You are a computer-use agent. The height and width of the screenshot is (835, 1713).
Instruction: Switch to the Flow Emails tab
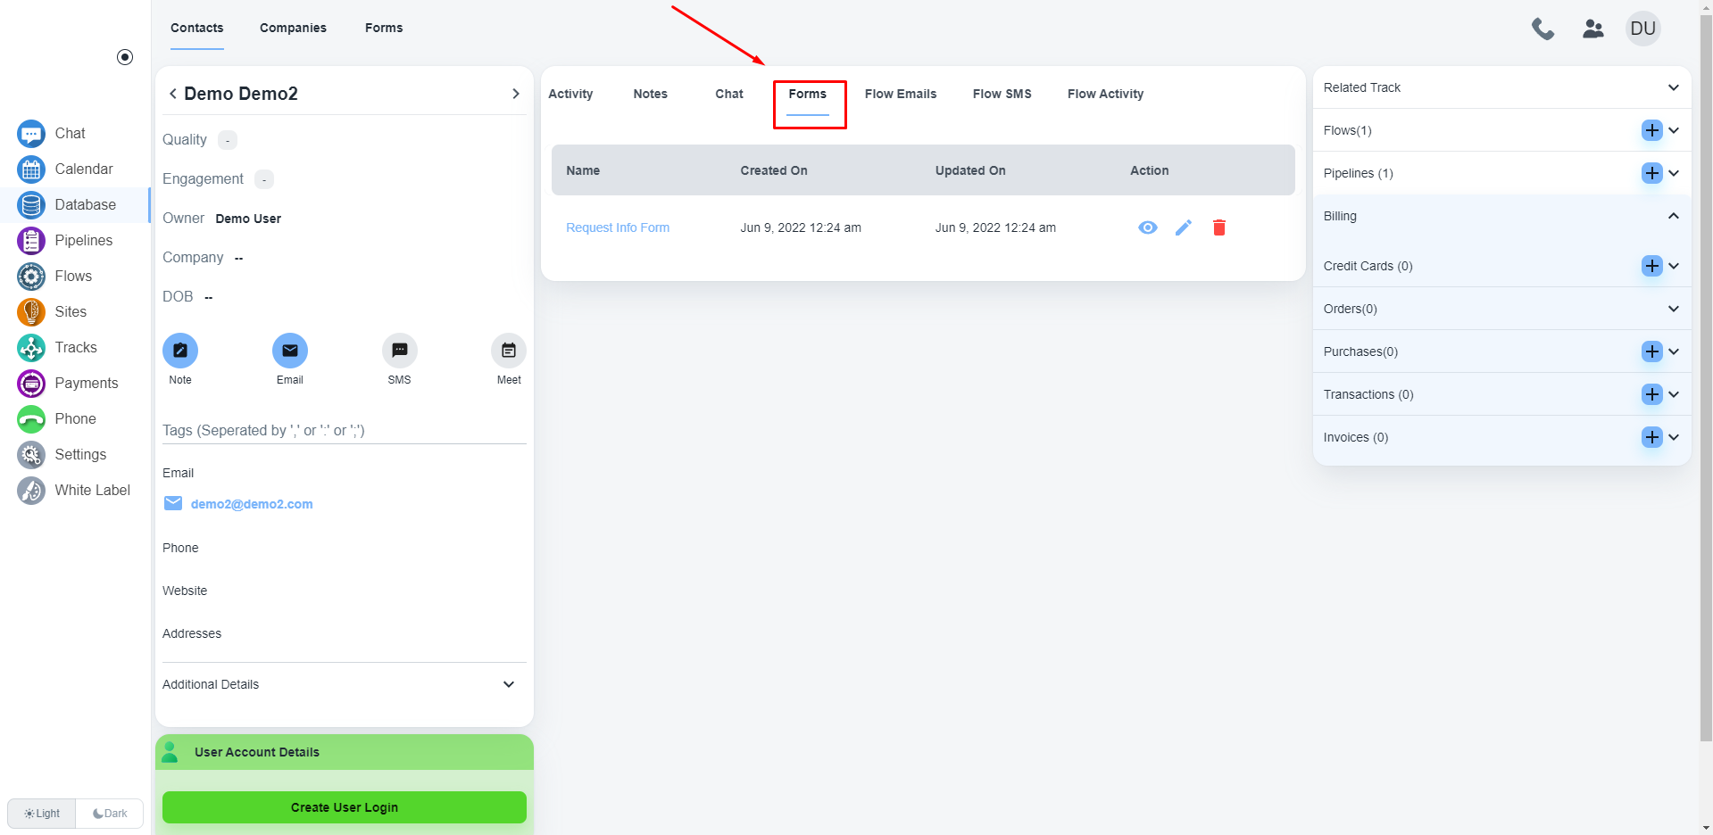tap(900, 94)
